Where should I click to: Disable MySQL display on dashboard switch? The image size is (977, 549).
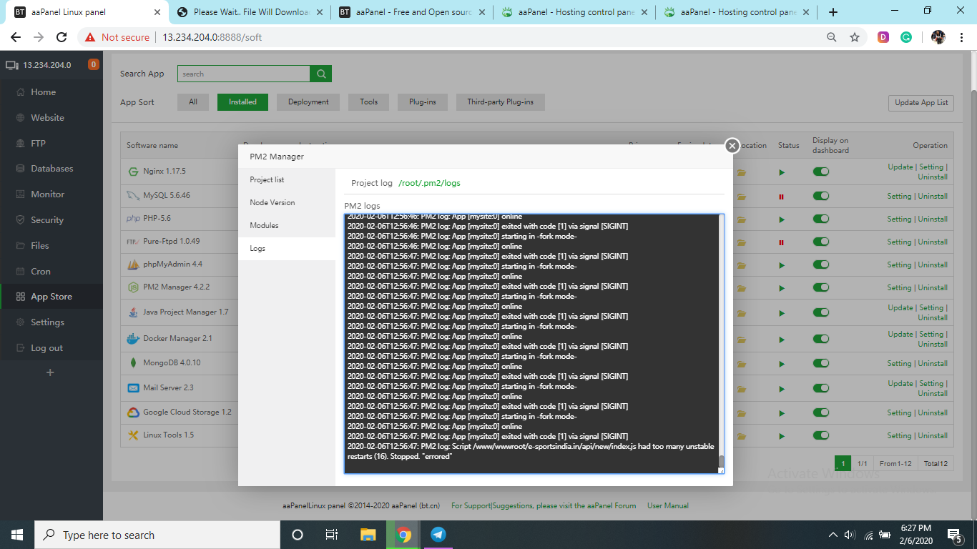(x=820, y=196)
